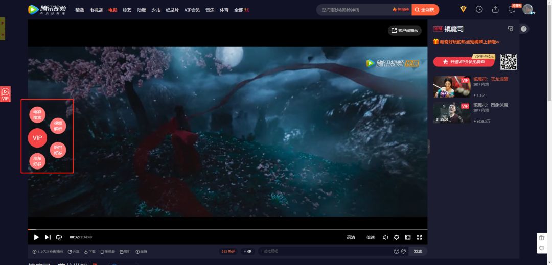Click 碟片 option below video

(x=125, y=252)
